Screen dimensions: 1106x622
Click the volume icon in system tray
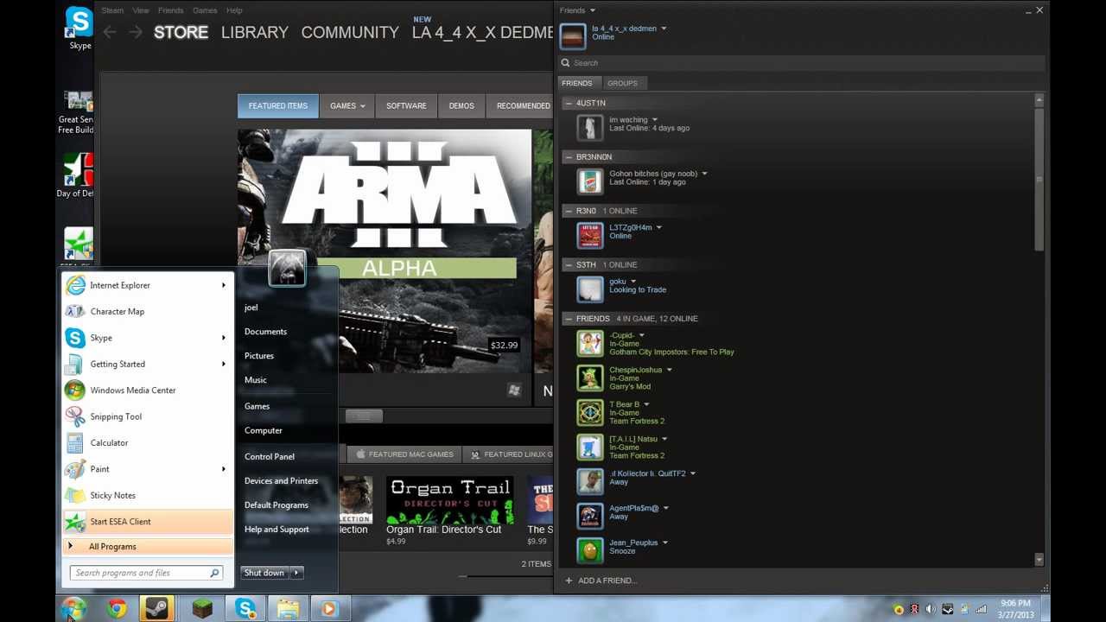click(x=931, y=609)
